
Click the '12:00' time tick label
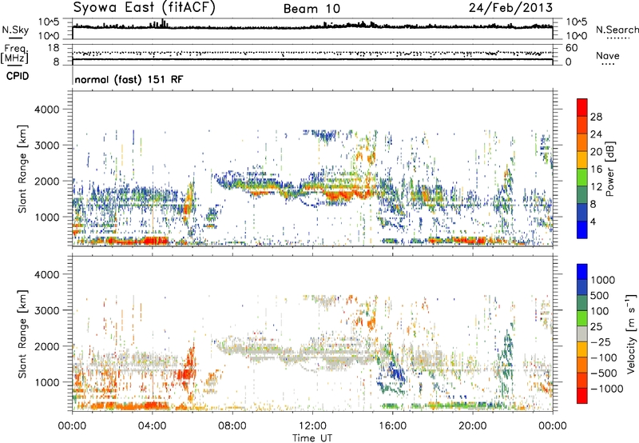312,426
